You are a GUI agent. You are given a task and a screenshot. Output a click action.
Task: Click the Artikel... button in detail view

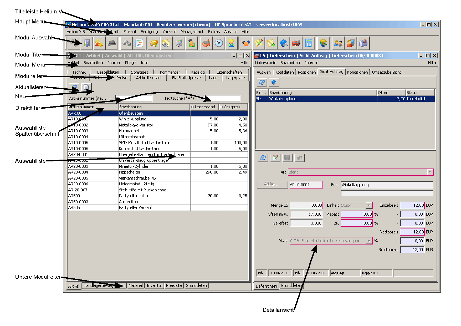pyautogui.click(x=272, y=184)
